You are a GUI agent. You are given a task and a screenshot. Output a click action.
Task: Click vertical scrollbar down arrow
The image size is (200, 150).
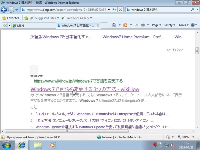click(x=197, y=127)
